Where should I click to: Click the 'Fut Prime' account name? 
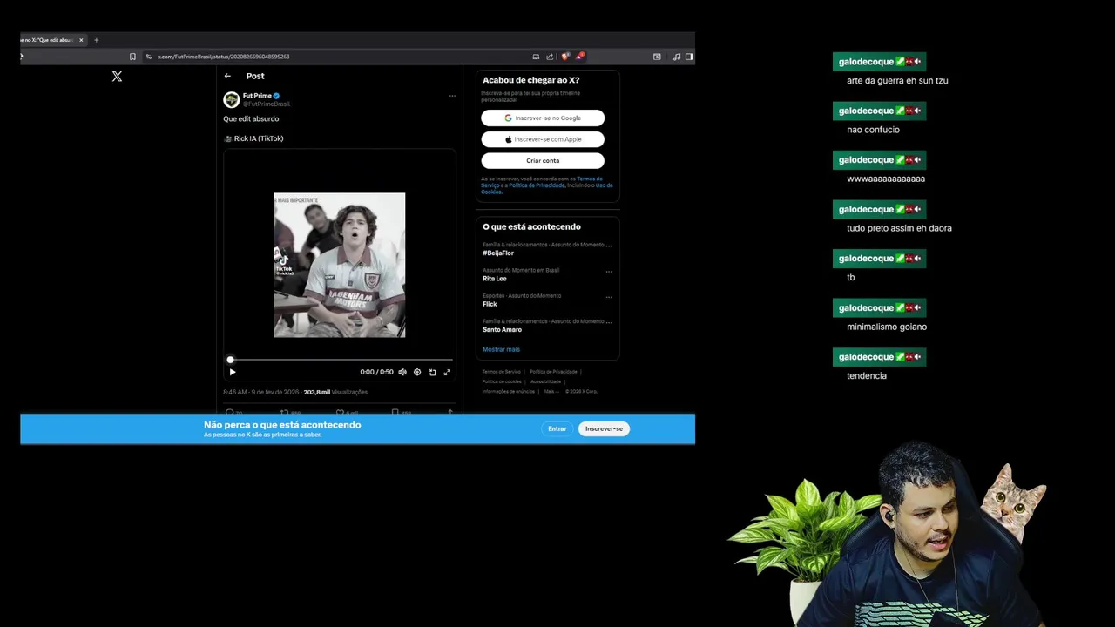[257, 96]
